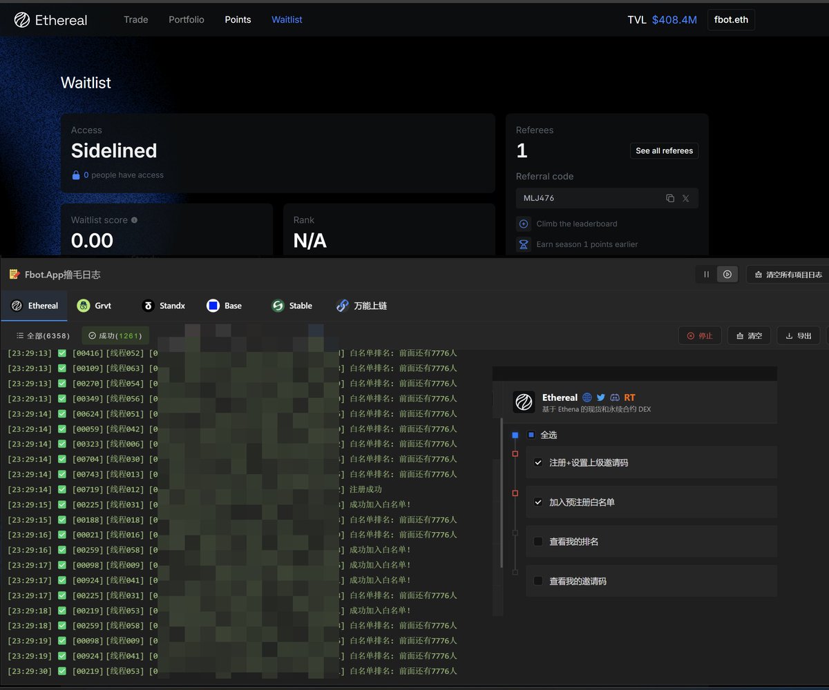The width and height of the screenshot is (829, 690).
Task: Filter logs by 成功(1261)
Action: point(115,336)
